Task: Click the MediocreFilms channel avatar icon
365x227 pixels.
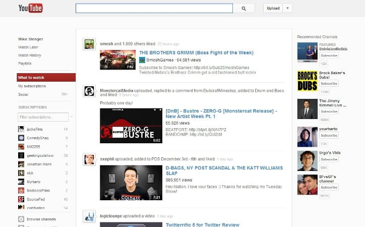Action: click(x=21, y=191)
